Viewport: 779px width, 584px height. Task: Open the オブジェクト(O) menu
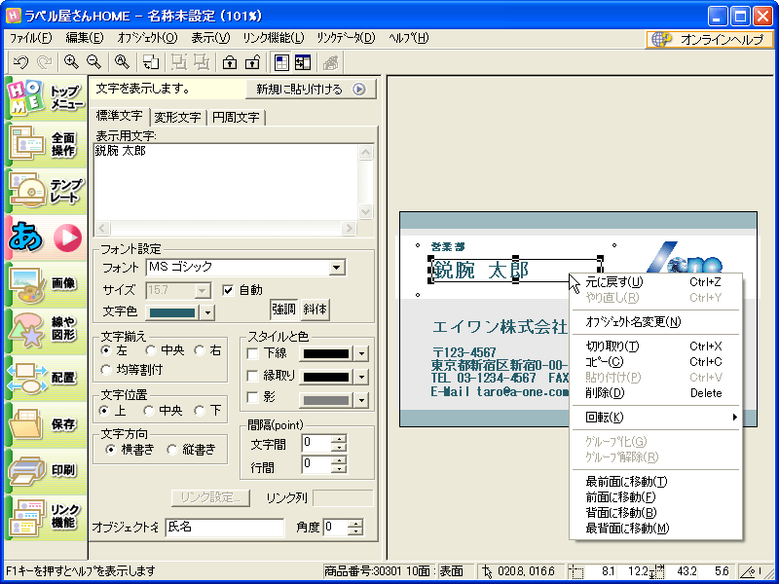tap(148, 38)
